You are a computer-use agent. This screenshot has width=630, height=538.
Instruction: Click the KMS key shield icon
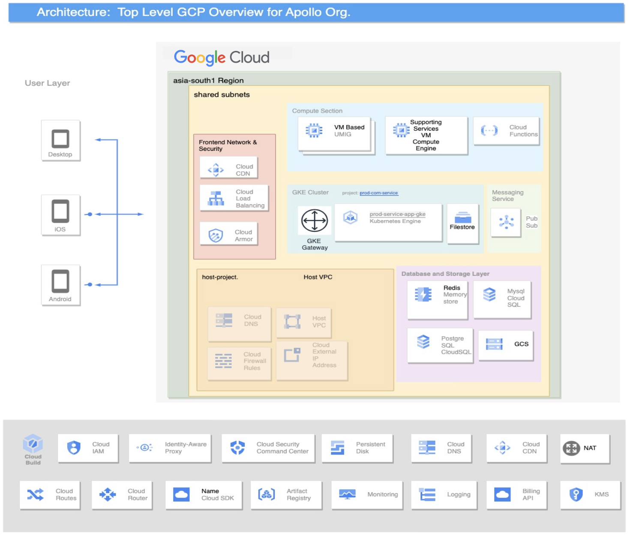click(576, 494)
